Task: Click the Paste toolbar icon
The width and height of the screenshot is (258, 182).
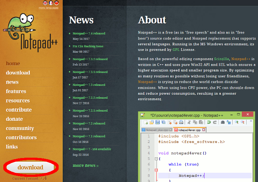Action: tap(201, 122)
